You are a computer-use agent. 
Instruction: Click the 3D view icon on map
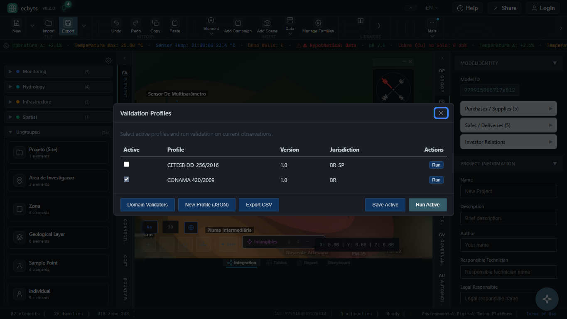[x=170, y=227]
